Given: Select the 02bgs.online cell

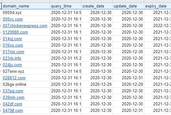Looking at the screenshot, I should [x=26, y=84].
